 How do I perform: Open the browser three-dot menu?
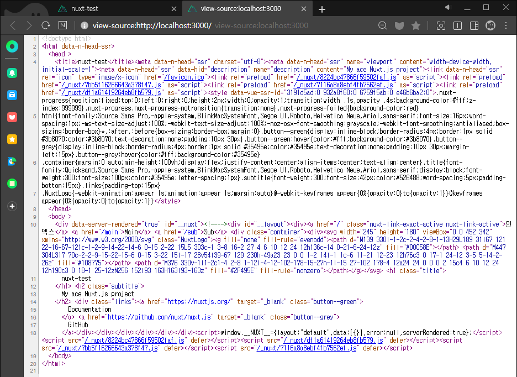(x=506, y=25)
